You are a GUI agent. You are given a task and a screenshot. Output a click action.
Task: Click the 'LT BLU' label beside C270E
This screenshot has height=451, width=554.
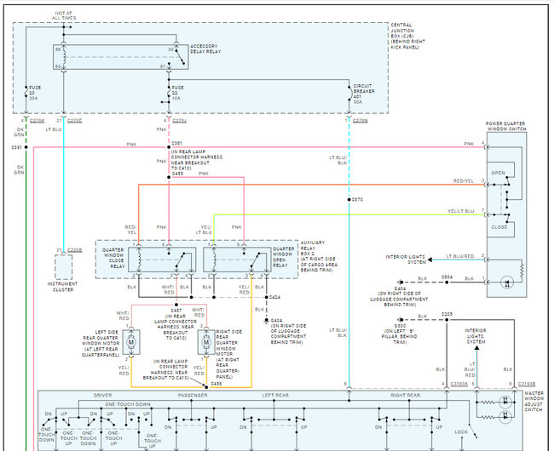[x=54, y=129]
